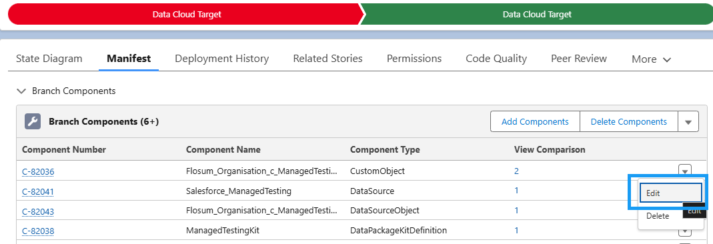The image size is (713, 244).
Task: Open the More tabs dropdown
Action: [651, 59]
